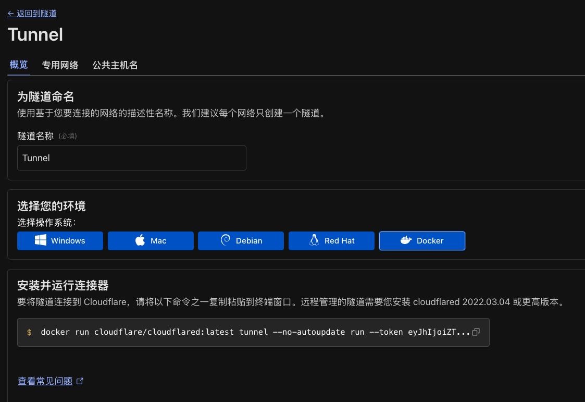
Task: Choose the Debian environment button
Action: coord(241,241)
